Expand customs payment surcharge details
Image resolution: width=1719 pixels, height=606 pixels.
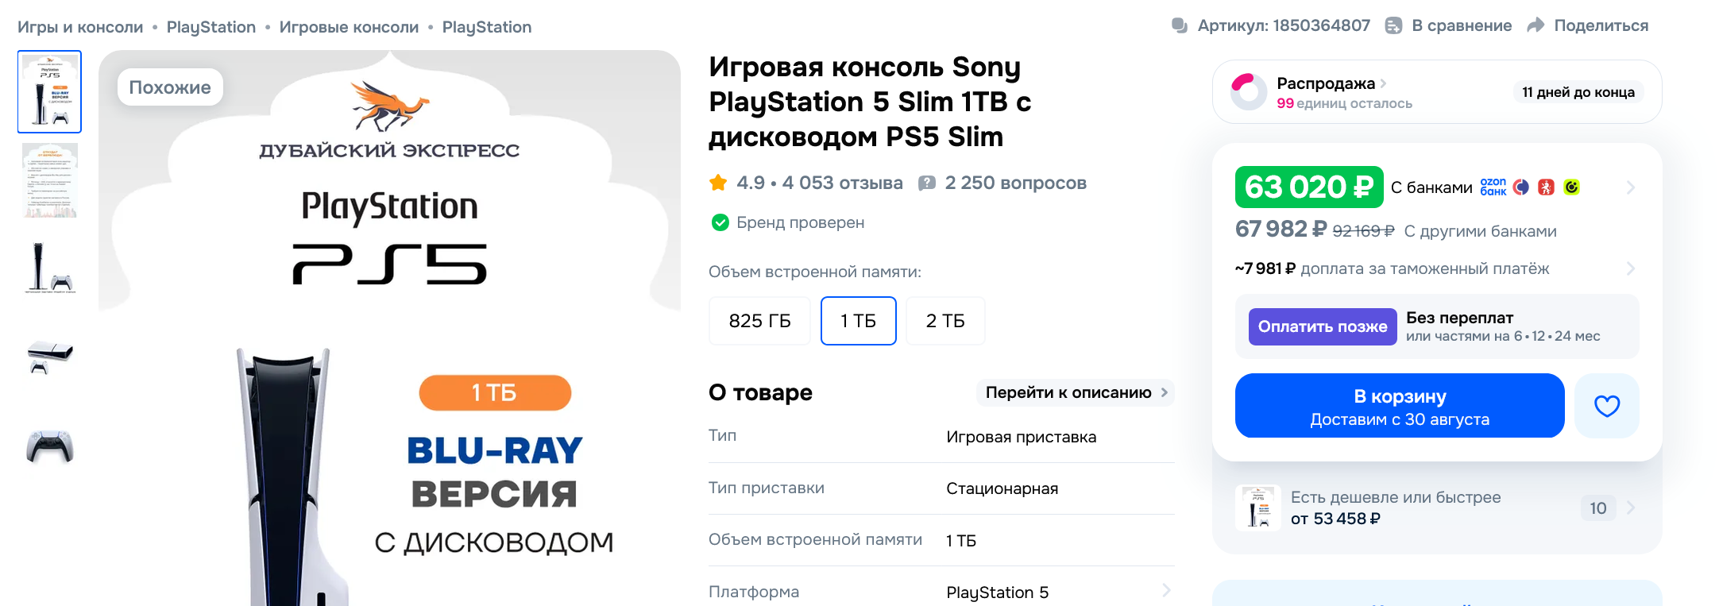(1630, 268)
